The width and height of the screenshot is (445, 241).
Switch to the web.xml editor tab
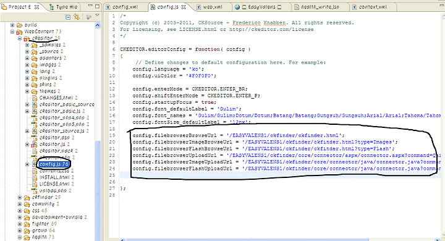tap(210, 7)
